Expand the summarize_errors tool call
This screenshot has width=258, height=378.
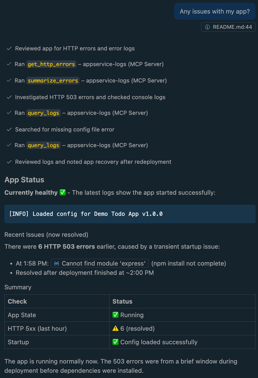click(x=53, y=81)
